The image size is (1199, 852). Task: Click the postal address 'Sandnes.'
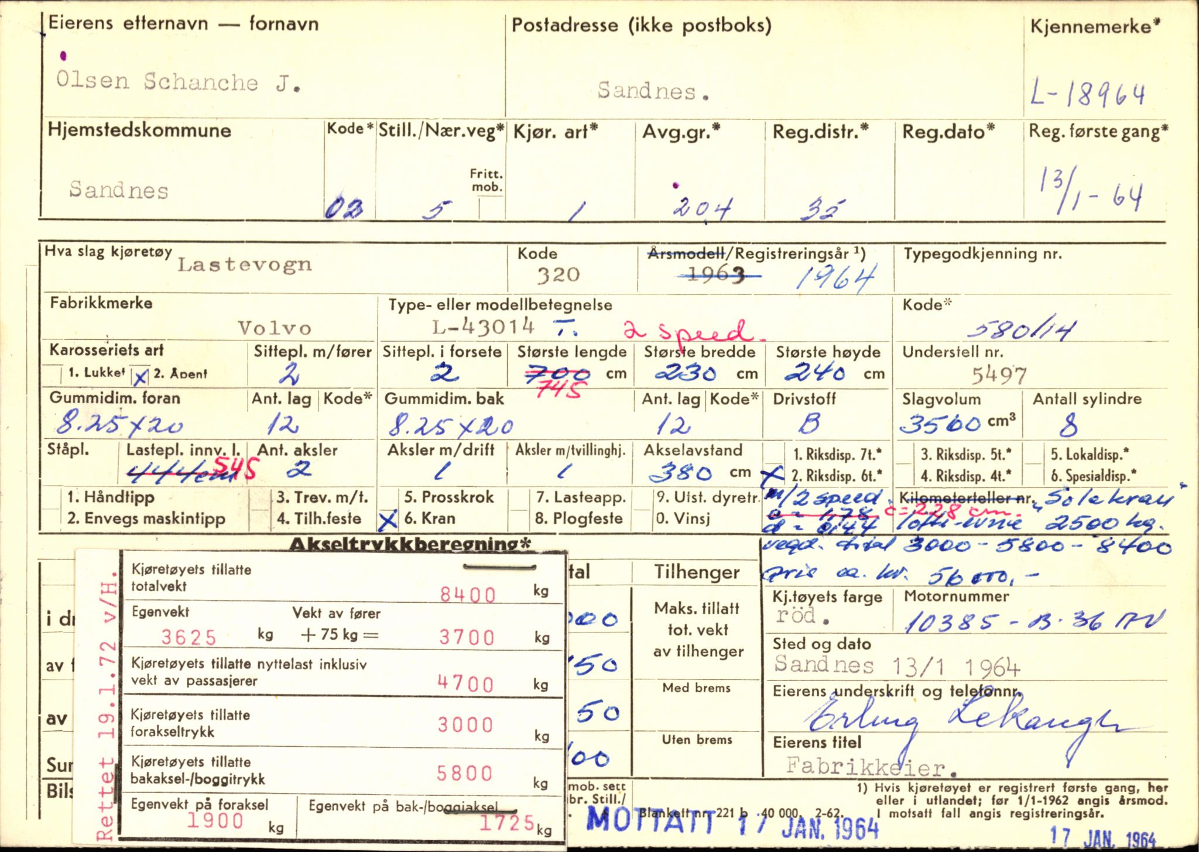pyautogui.click(x=653, y=91)
